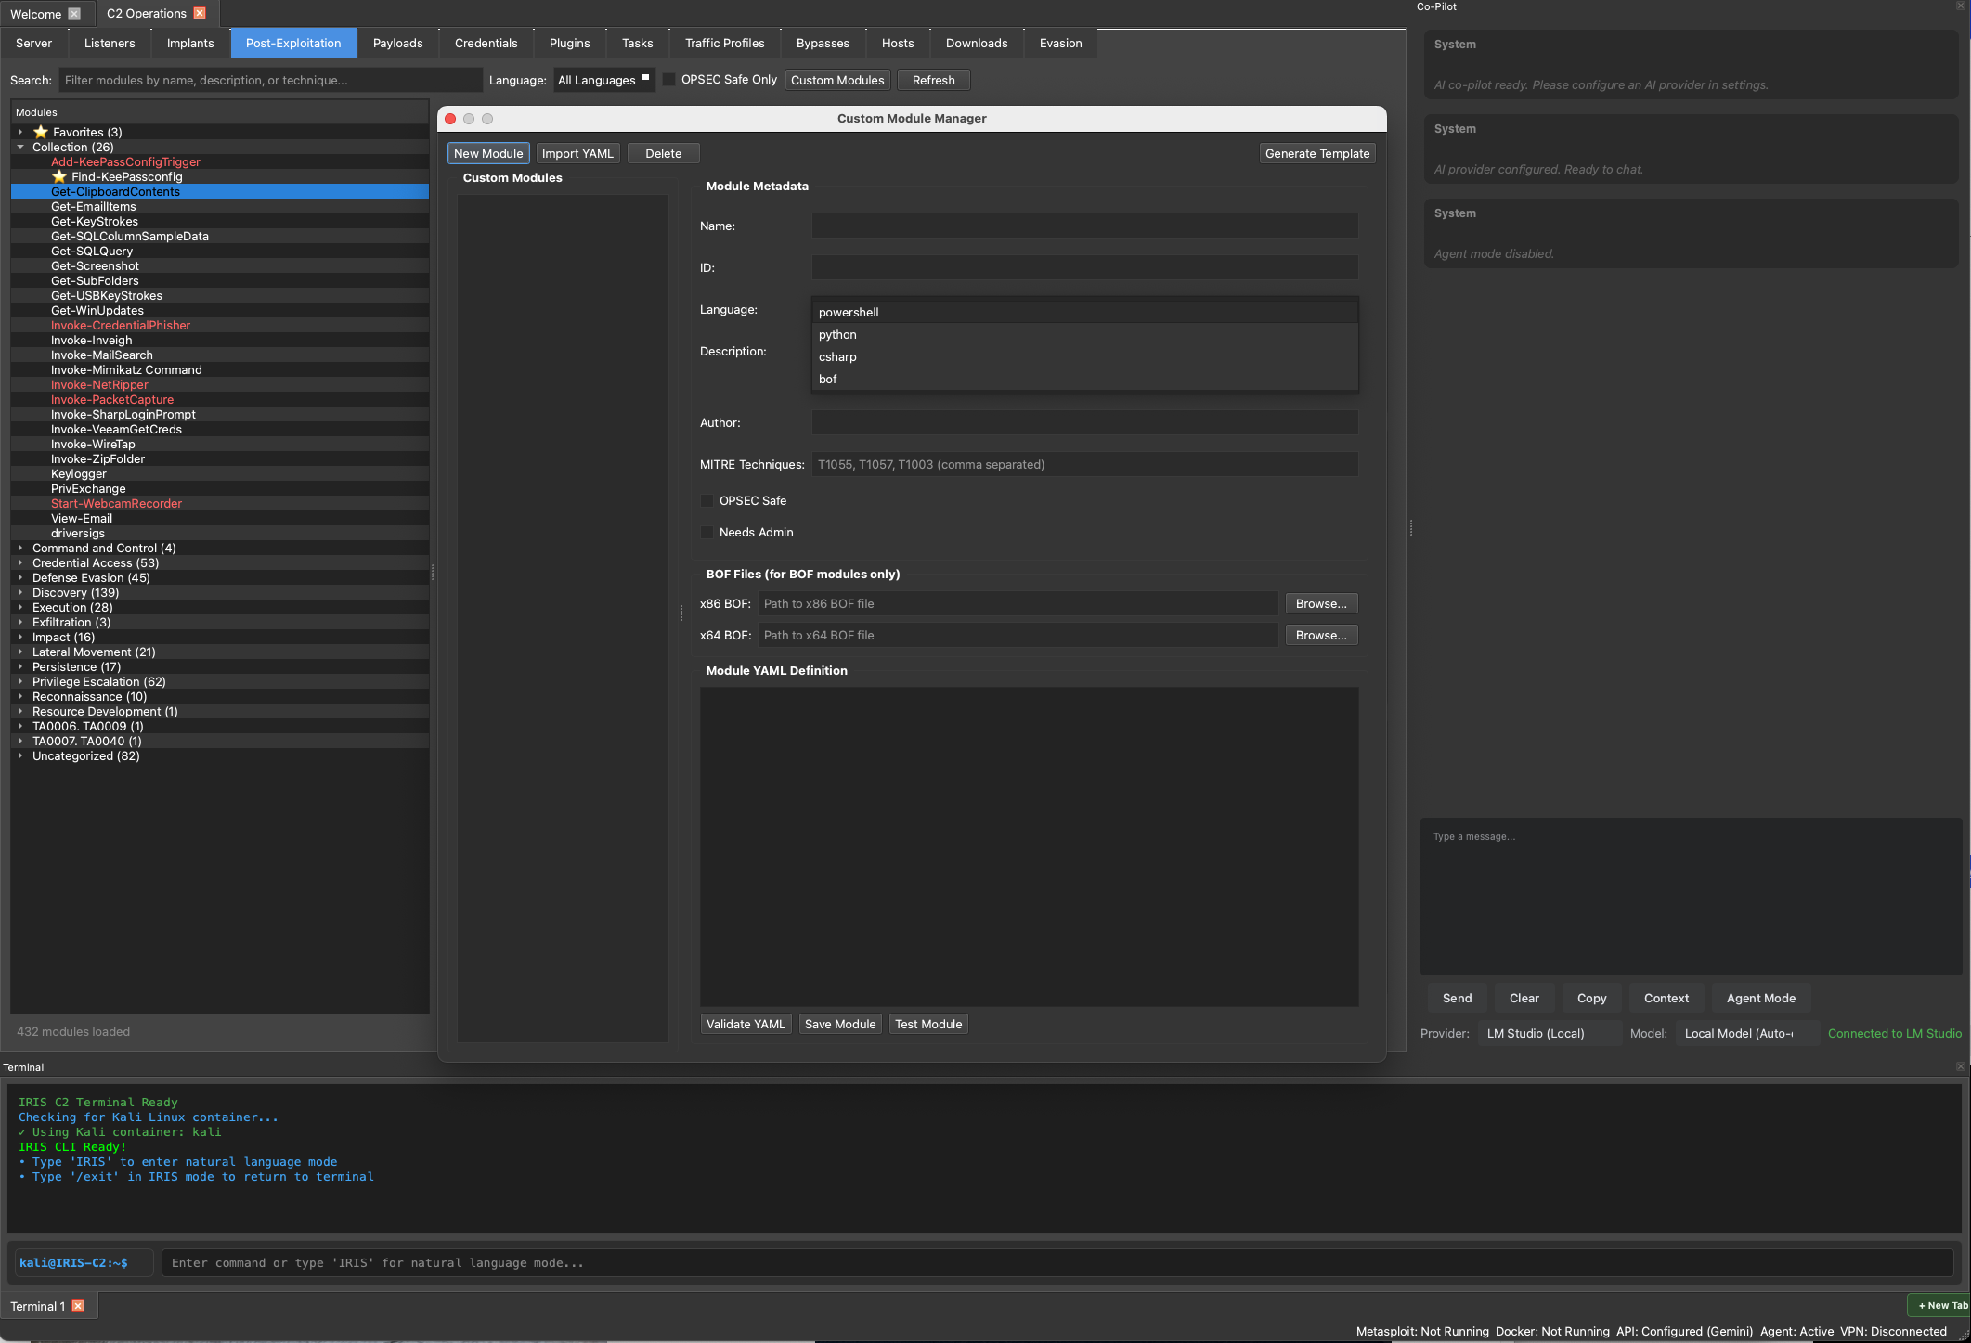1971x1343 pixels.
Task: Click Browse for the x64 BOF file
Action: coord(1321,635)
